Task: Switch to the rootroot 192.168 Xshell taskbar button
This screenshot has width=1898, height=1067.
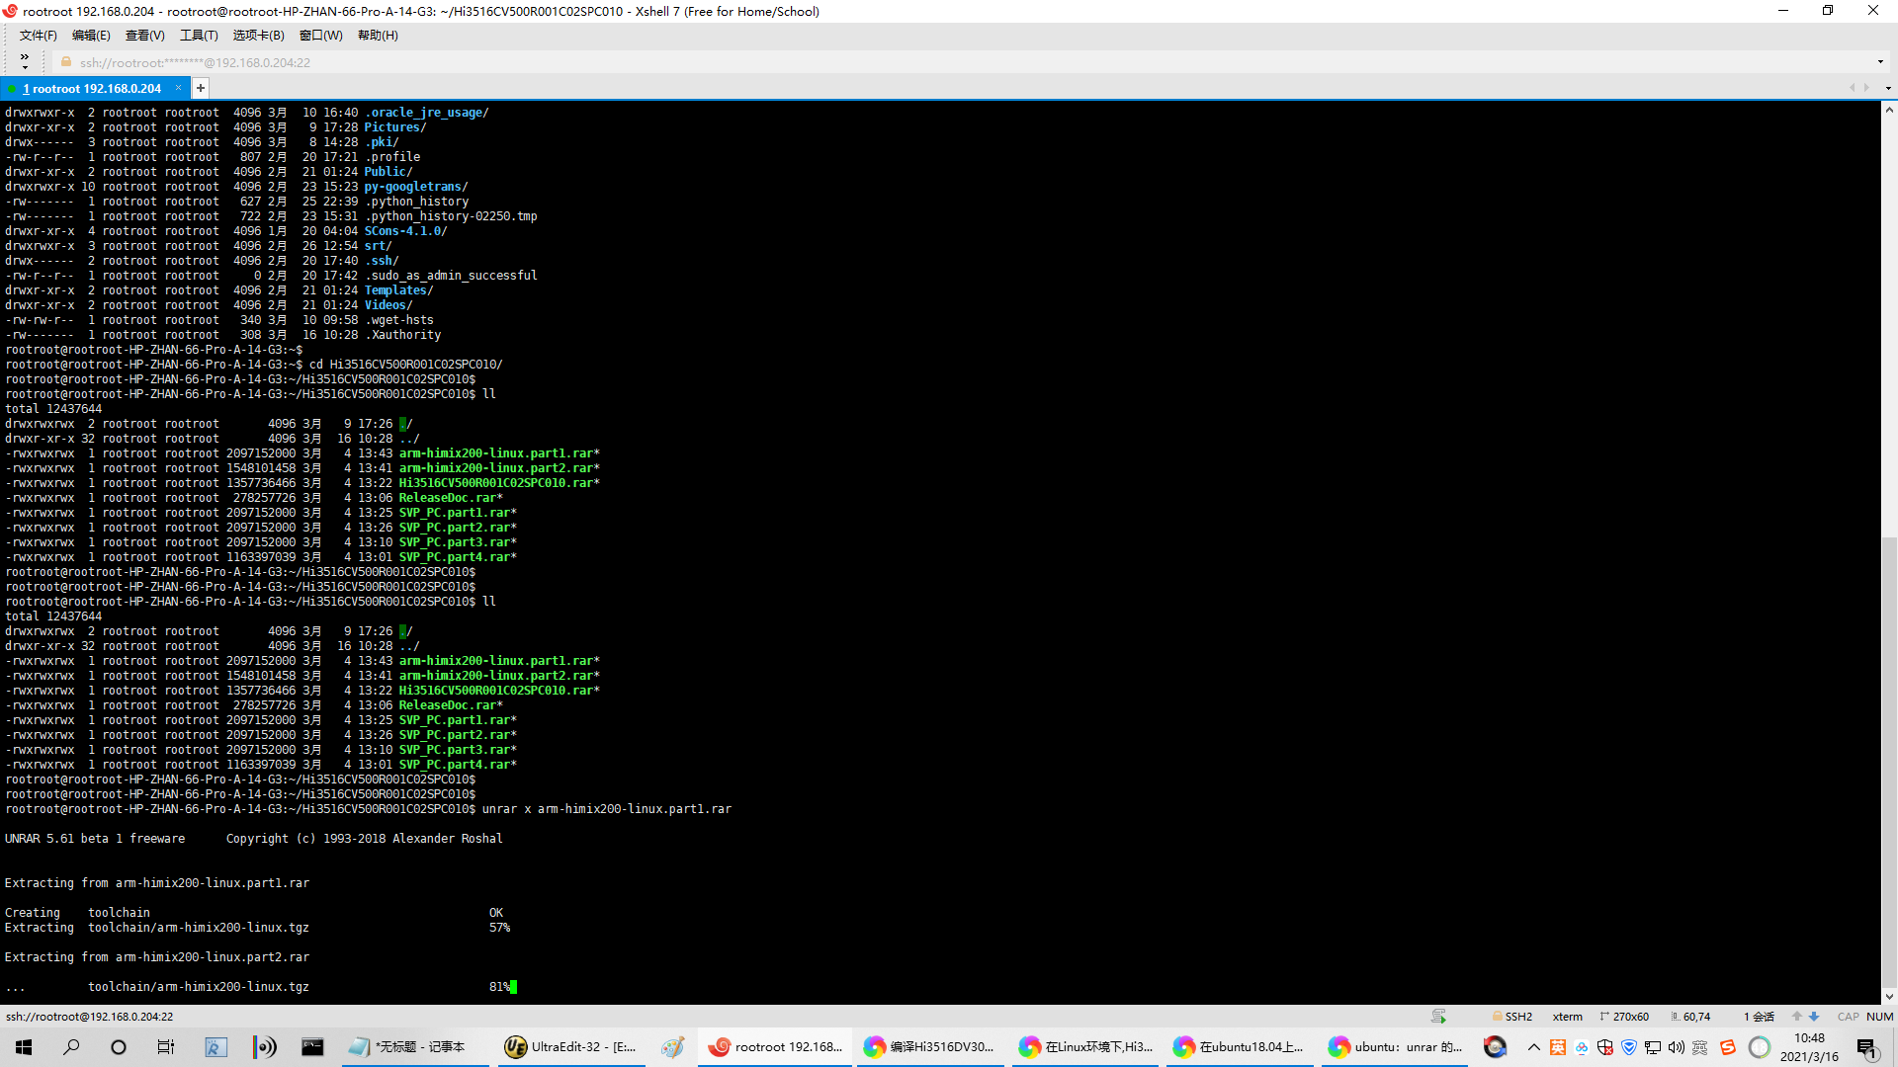Action: tap(776, 1047)
